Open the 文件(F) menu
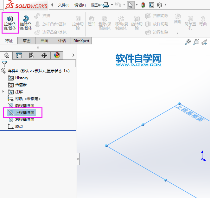This screenshot has height=198, width=210. (63, 5)
